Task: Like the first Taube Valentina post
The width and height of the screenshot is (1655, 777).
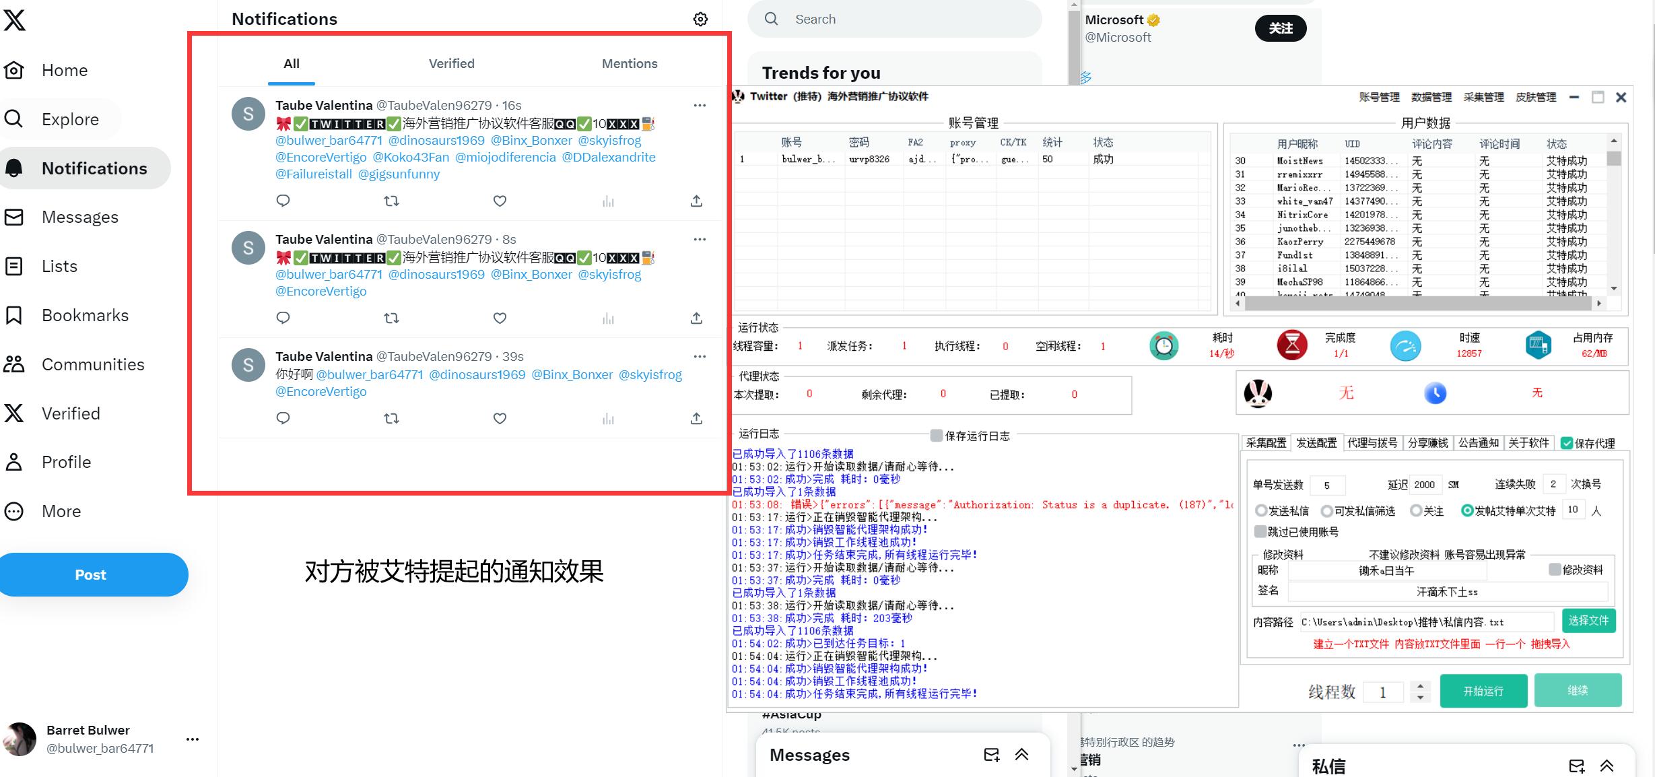Action: coord(500,201)
